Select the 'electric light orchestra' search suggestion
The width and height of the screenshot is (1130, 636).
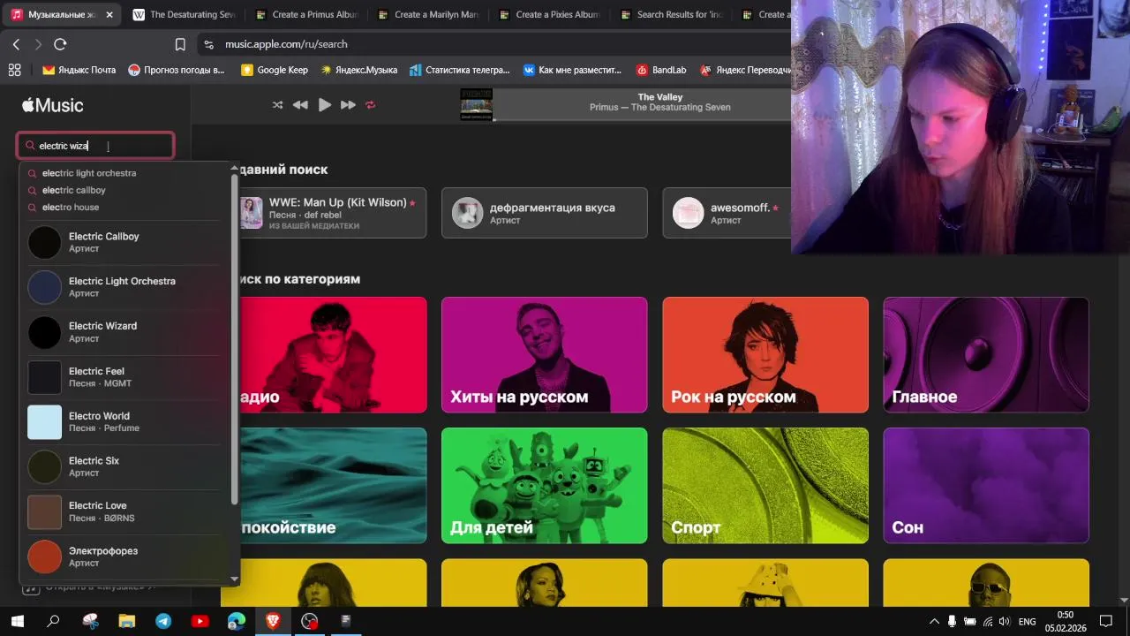[89, 173]
